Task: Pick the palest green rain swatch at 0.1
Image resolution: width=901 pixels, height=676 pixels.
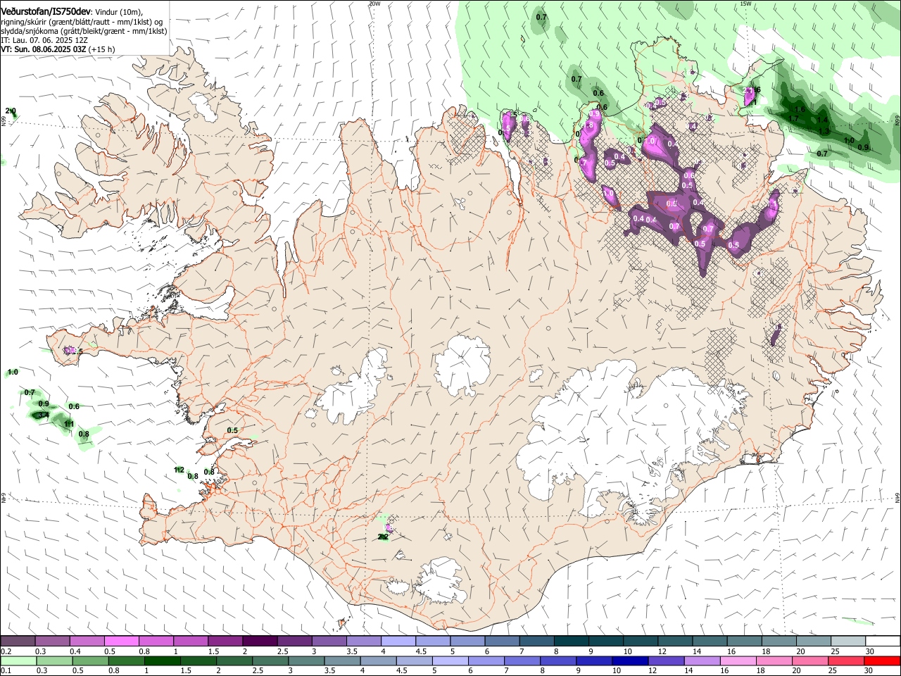Action: coord(18,661)
